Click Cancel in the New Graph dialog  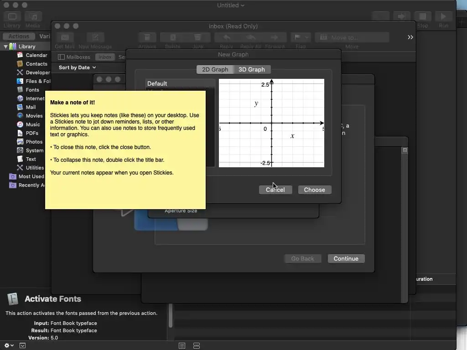(x=275, y=190)
